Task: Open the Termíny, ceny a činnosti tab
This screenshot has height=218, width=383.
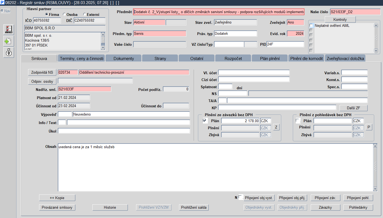Action: [x=82, y=58]
